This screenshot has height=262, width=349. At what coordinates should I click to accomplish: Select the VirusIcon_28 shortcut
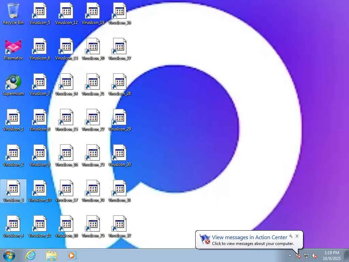pos(120,85)
